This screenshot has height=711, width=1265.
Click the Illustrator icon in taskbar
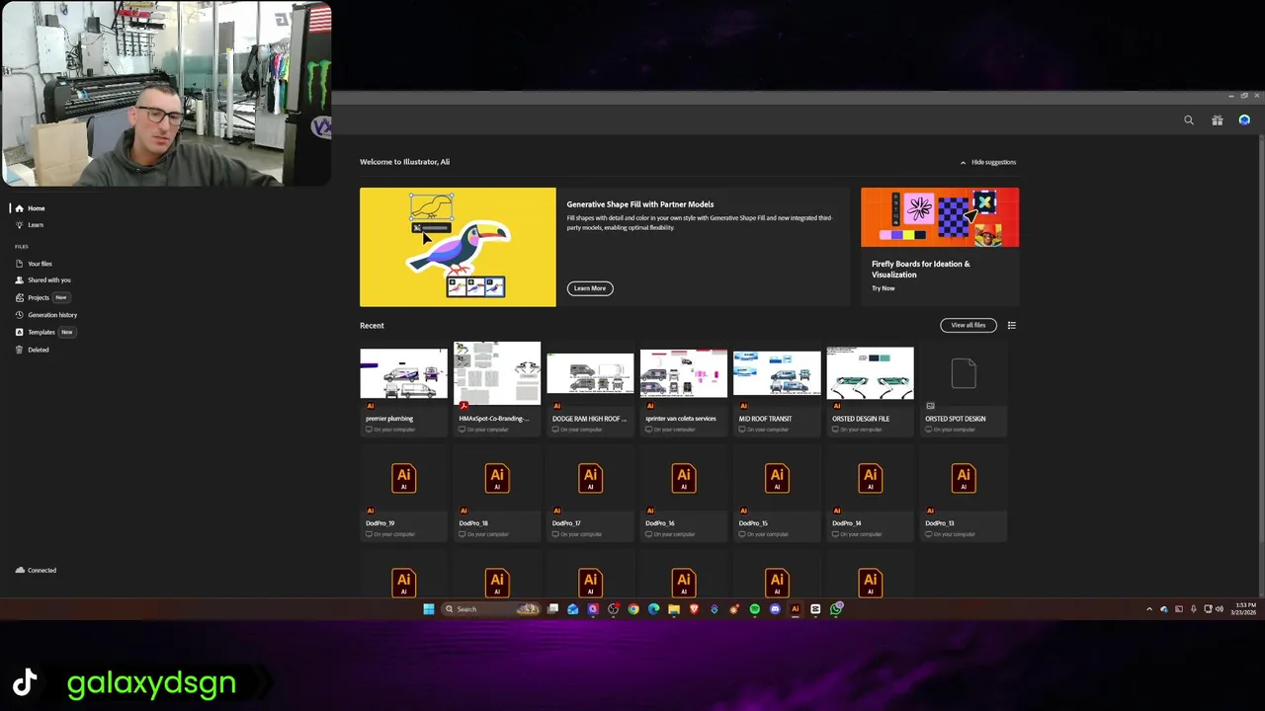tap(795, 609)
